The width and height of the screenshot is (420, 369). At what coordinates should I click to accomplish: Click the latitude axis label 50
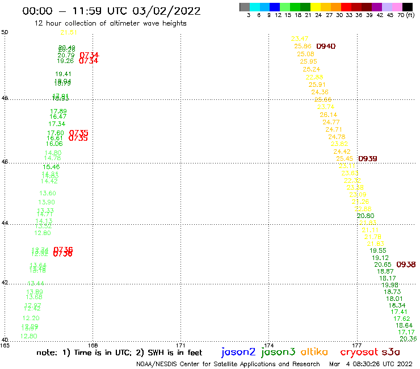[x=5, y=32]
